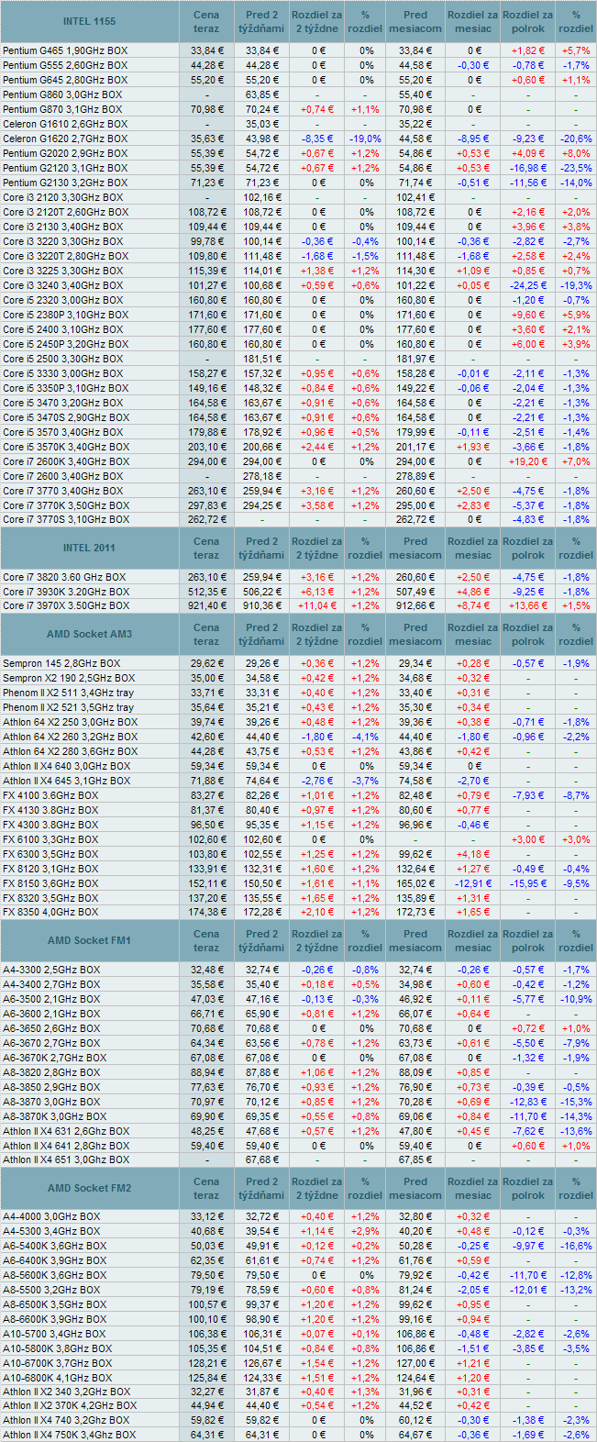
Task: Click the -16,6% half-year value for A6-5400K
Action: coord(576,1247)
